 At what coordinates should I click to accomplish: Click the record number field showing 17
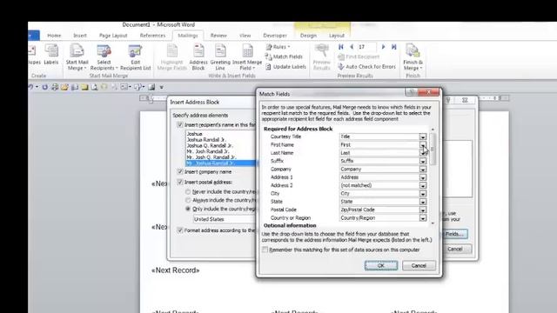tap(366, 47)
